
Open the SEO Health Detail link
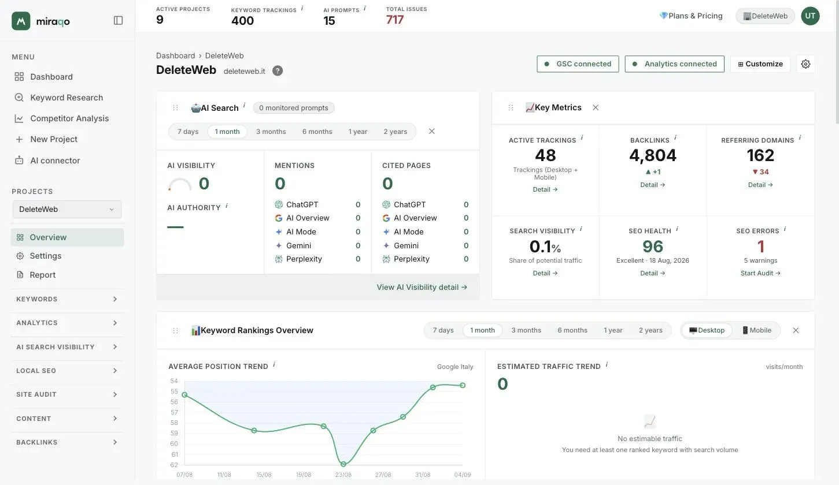(x=653, y=273)
